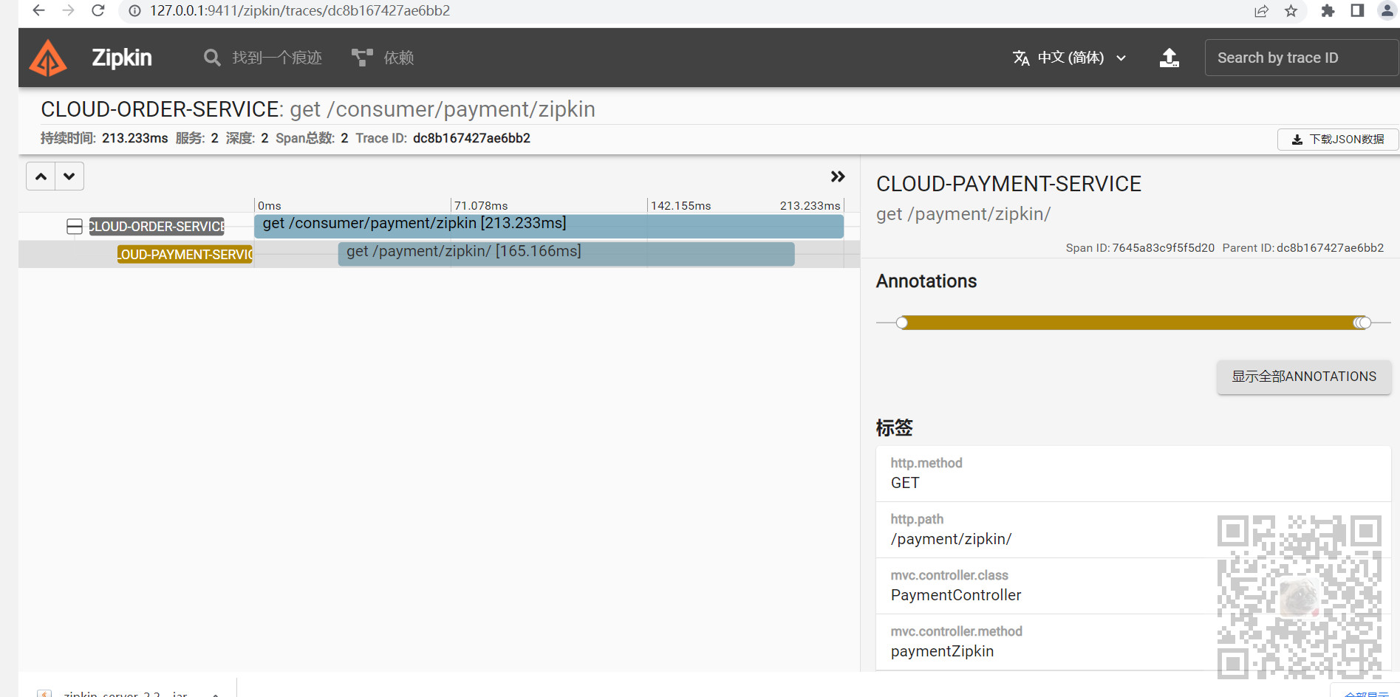This screenshot has width=1400, height=697.
Task: Click the browser back arrow
Action: click(x=39, y=10)
